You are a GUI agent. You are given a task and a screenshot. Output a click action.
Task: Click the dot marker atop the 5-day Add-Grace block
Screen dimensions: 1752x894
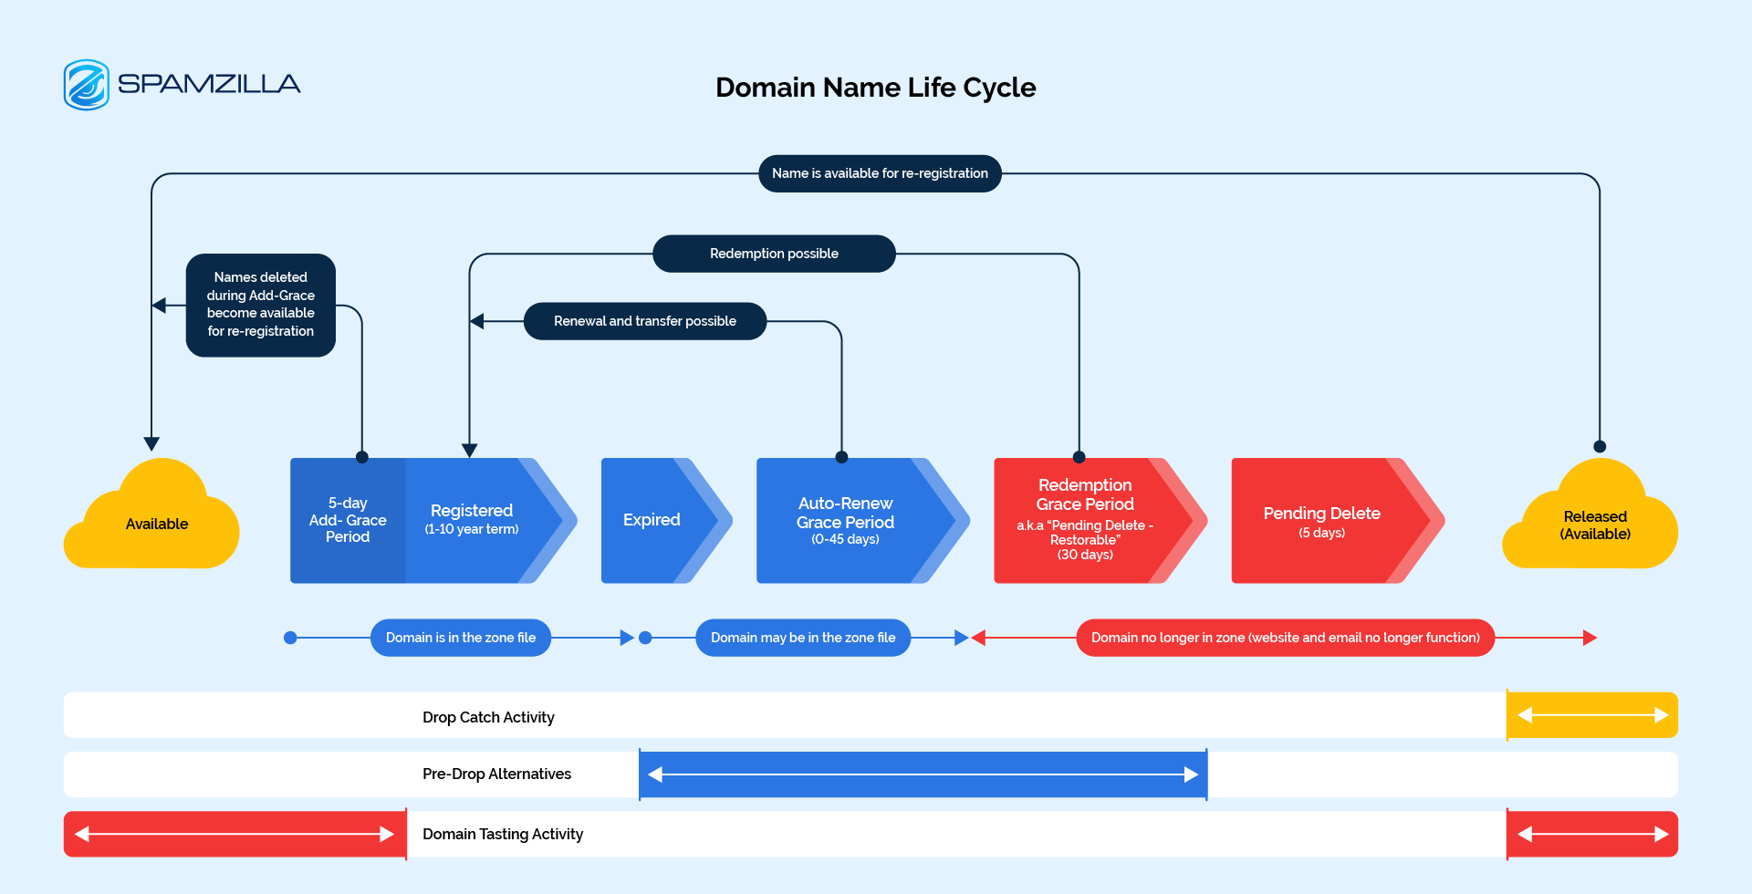click(x=362, y=457)
